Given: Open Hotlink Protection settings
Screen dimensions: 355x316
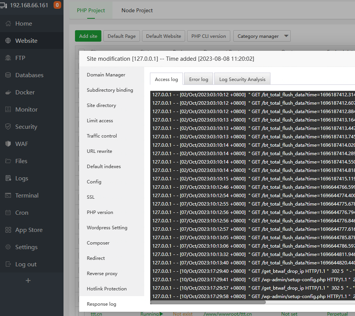Looking at the screenshot, I should 107,288.
